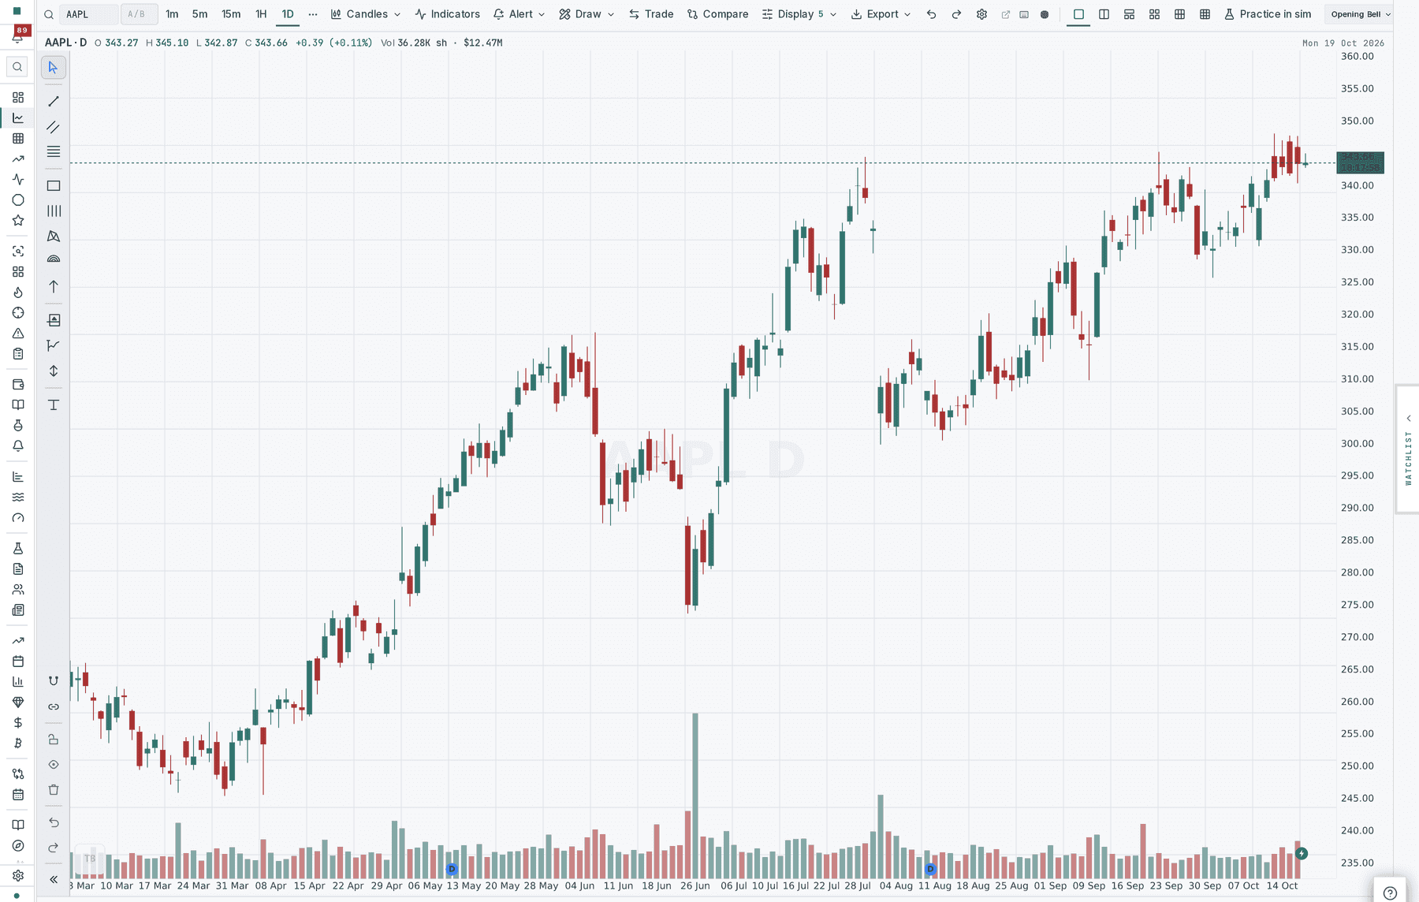
Task: Click the Indicators button
Action: pos(448,14)
